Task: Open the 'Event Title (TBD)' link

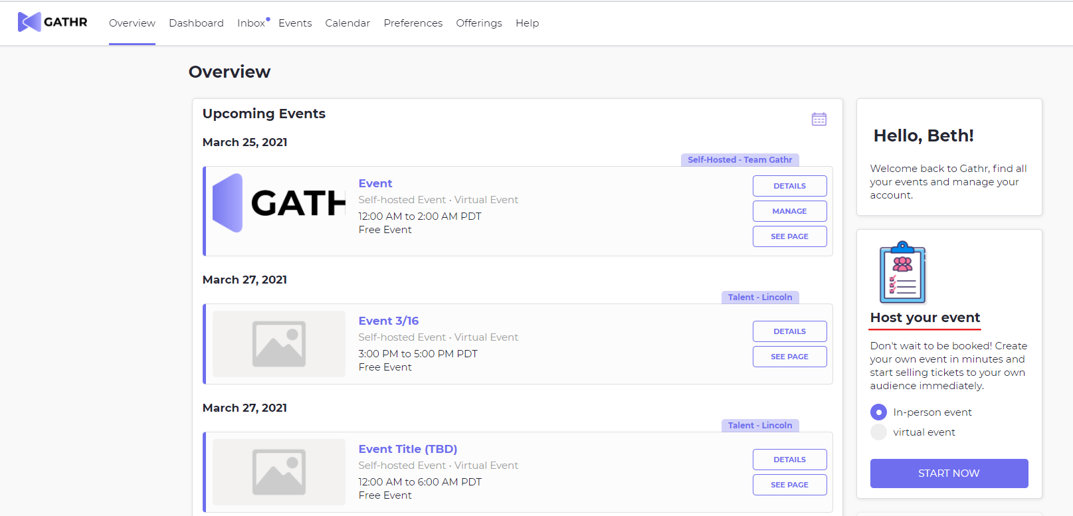Action: tap(408, 449)
